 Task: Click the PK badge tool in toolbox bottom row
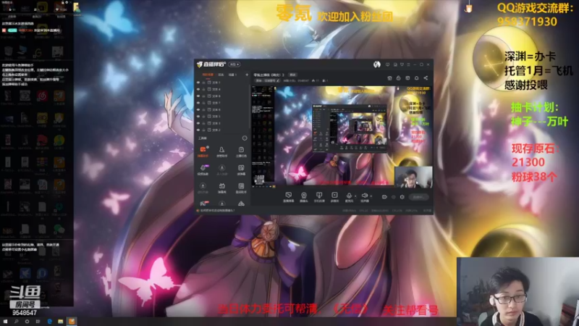pos(203,204)
